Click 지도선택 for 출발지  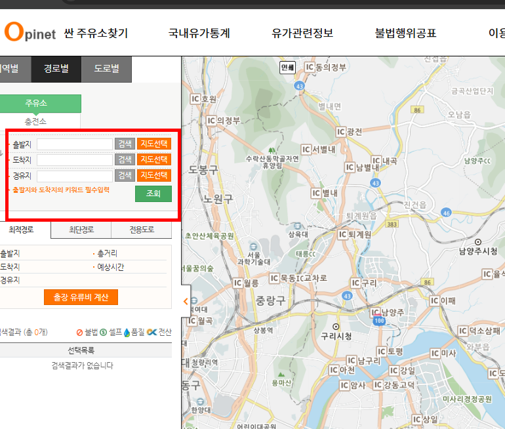coord(154,144)
